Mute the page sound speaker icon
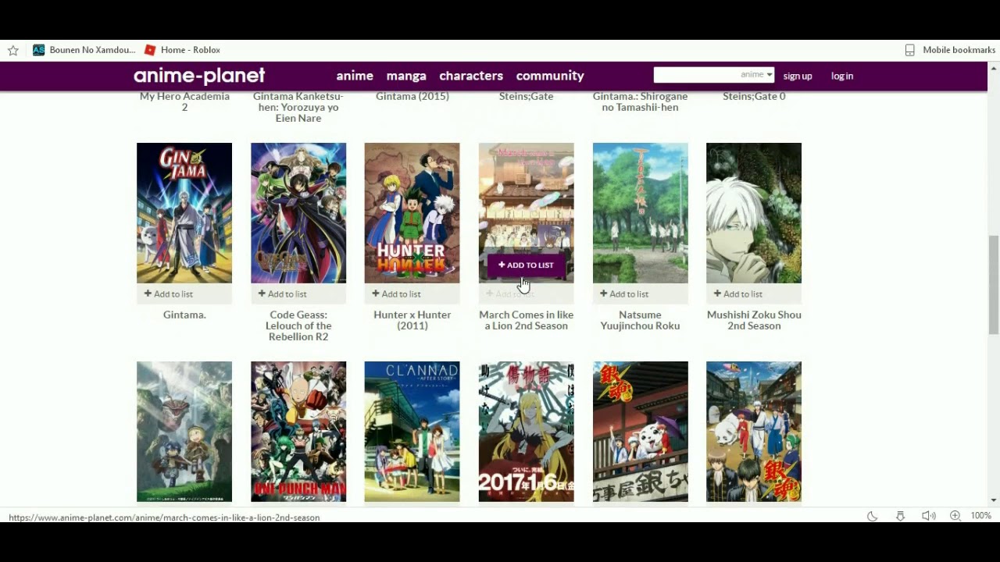 [x=928, y=516]
